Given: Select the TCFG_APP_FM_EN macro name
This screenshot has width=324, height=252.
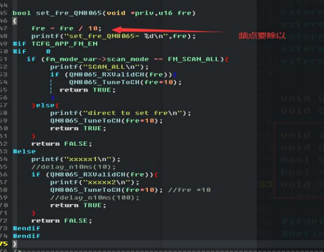Looking at the screenshot, I should 65,44.
